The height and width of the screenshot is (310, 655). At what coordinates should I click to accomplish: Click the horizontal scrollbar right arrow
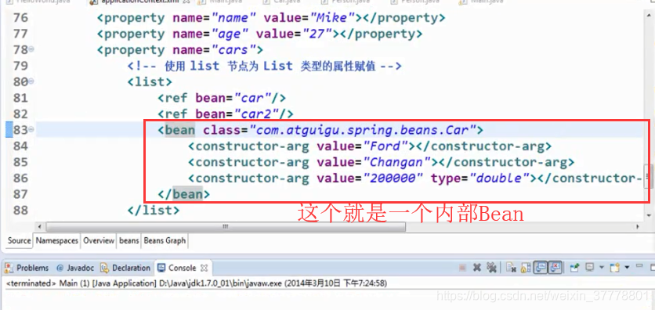[638, 226]
